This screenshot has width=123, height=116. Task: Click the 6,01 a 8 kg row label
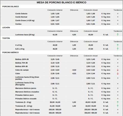pos(20,49)
